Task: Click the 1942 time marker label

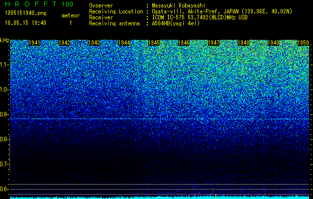Action: pyautogui.click(x=65, y=43)
